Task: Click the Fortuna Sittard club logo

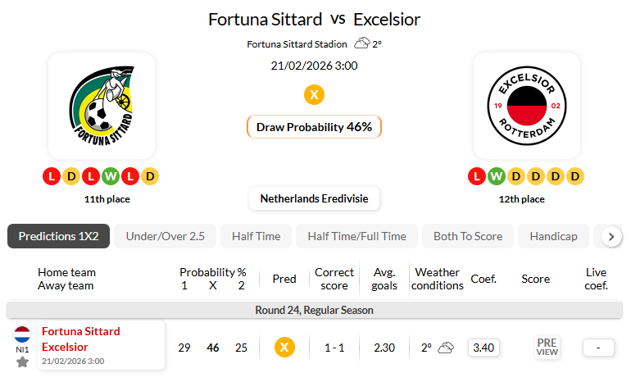Action: coord(102,105)
